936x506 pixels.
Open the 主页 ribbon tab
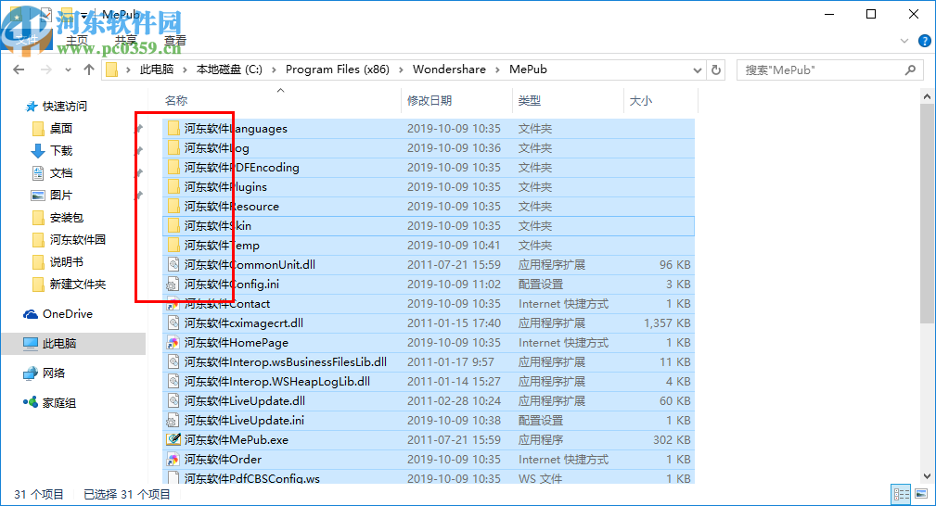click(x=77, y=41)
